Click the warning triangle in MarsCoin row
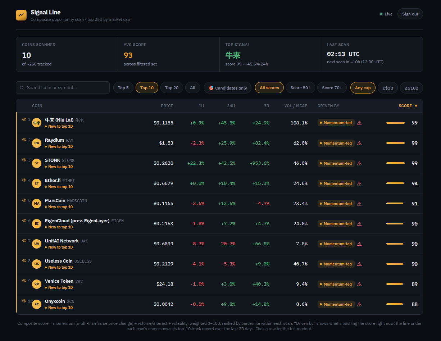 click(359, 204)
